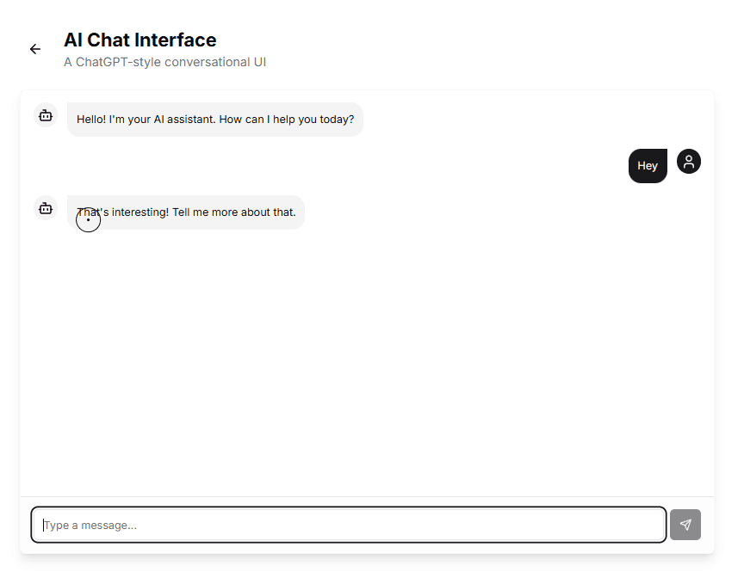Click the robot avatar next to the latest reply
This screenshot has width=744, height=578.
[x=45, y=208]
